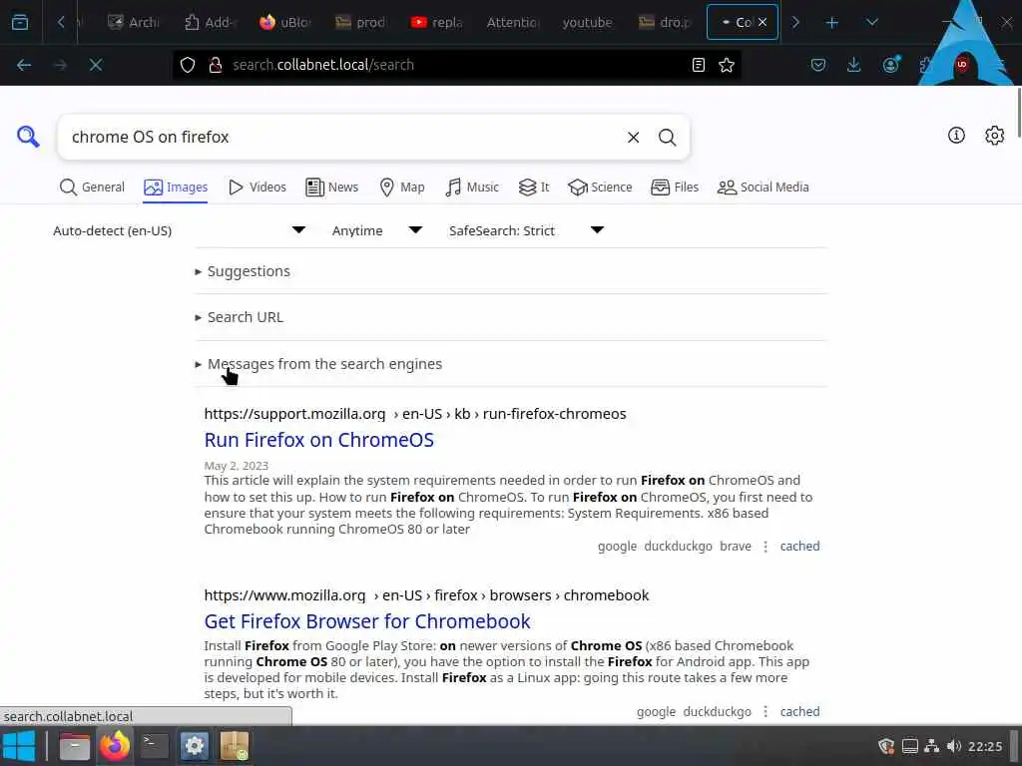Select the It category

click(x=534, y=188)
